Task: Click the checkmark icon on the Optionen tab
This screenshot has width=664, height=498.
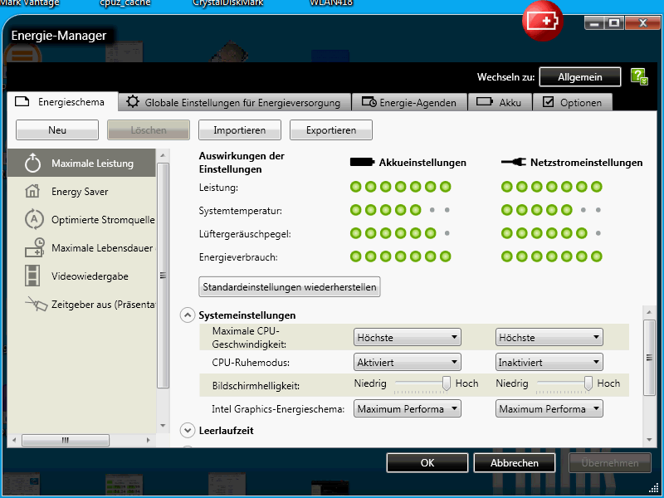Action: pyautogui.click(x=549, y=101)
